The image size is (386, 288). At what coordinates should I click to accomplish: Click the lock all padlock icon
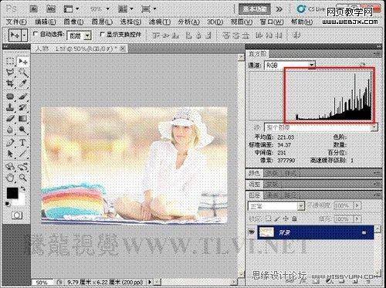pos(295,219)
